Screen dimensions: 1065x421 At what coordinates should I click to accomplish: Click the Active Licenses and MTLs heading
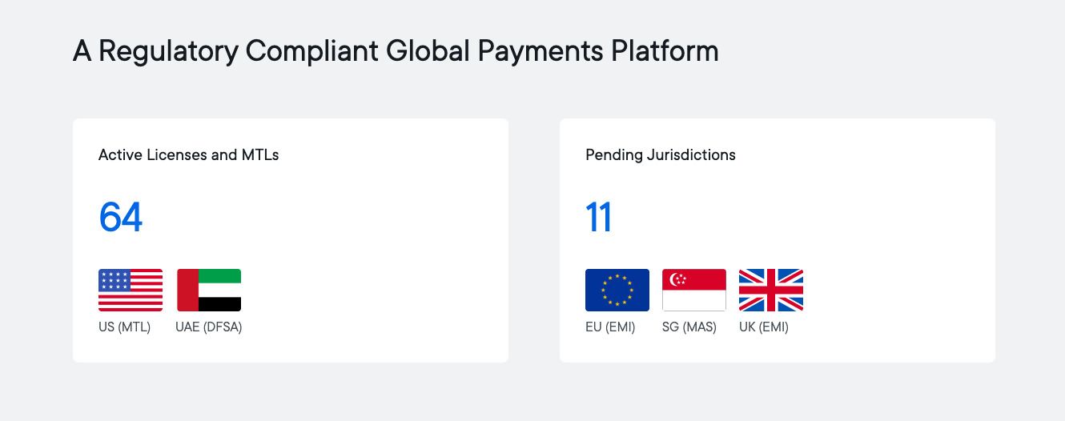(189, 154)
